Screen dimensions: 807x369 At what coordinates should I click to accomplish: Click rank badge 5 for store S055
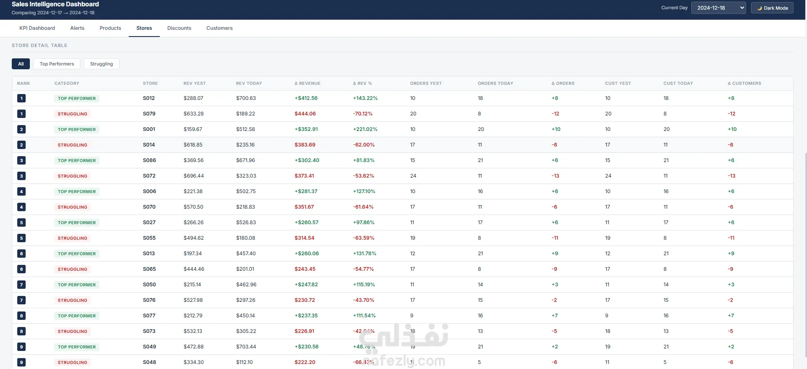(x=21, y=238)
